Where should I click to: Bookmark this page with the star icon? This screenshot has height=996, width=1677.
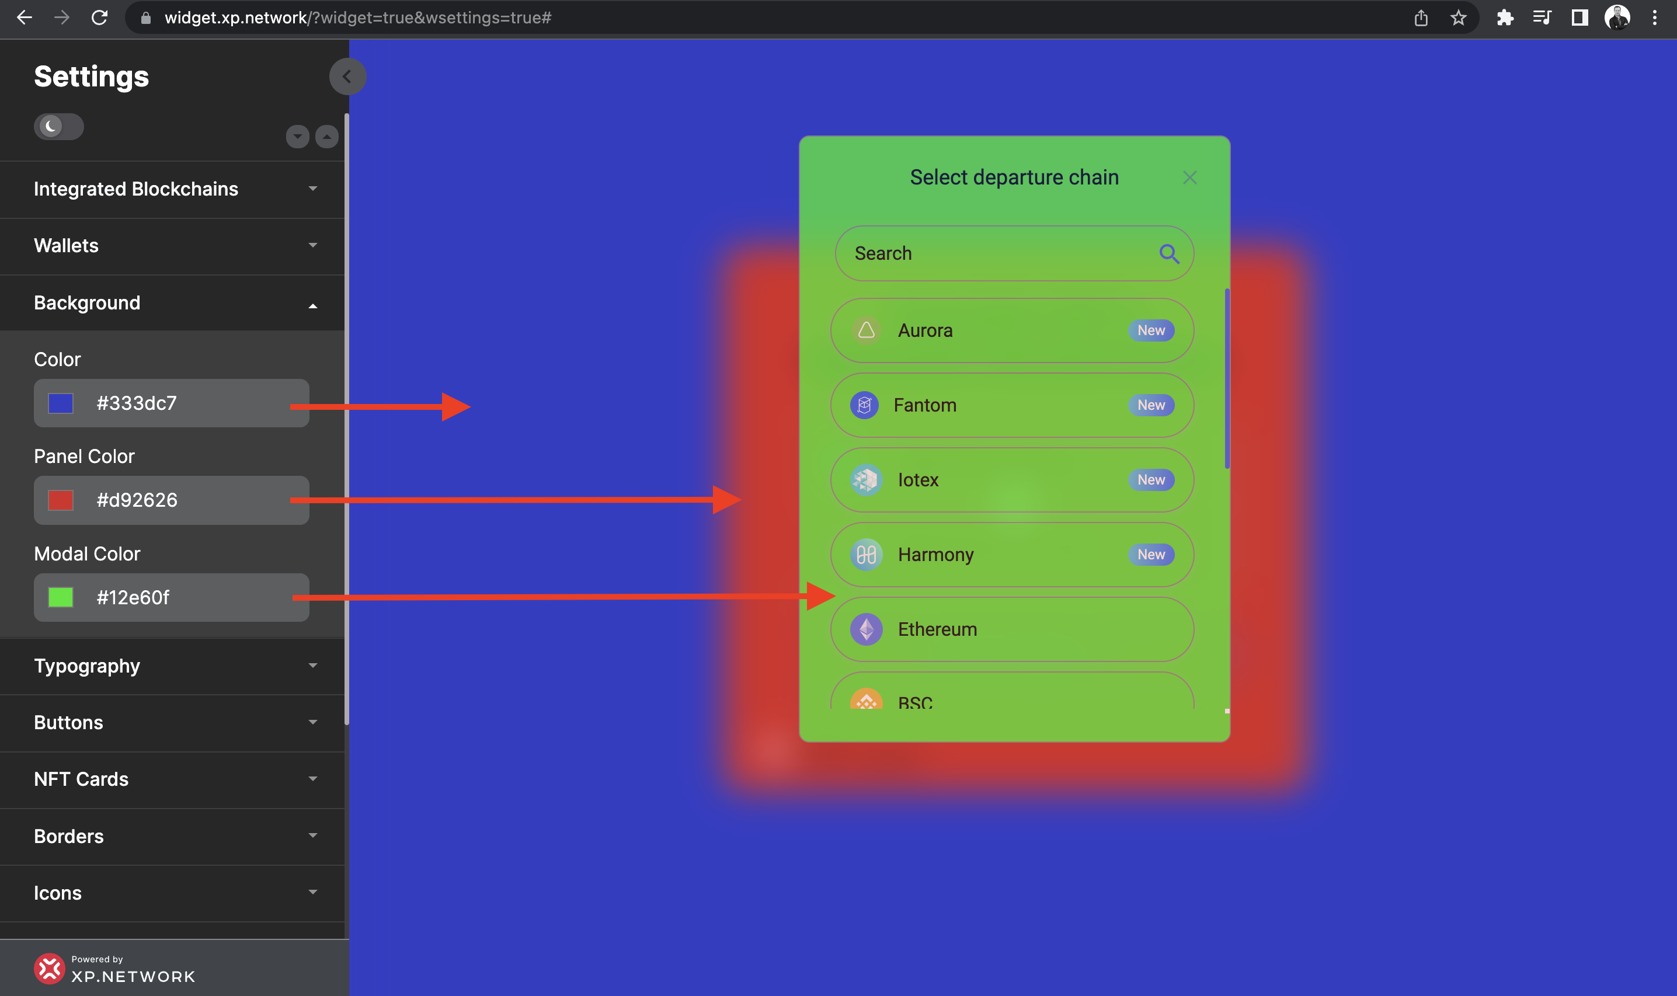(x=1458, y=18)
